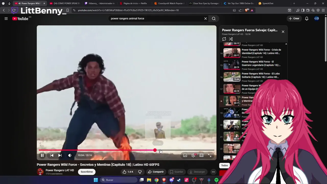Go to YouTube home via logo
327x184 pixels.
point(20,18)
